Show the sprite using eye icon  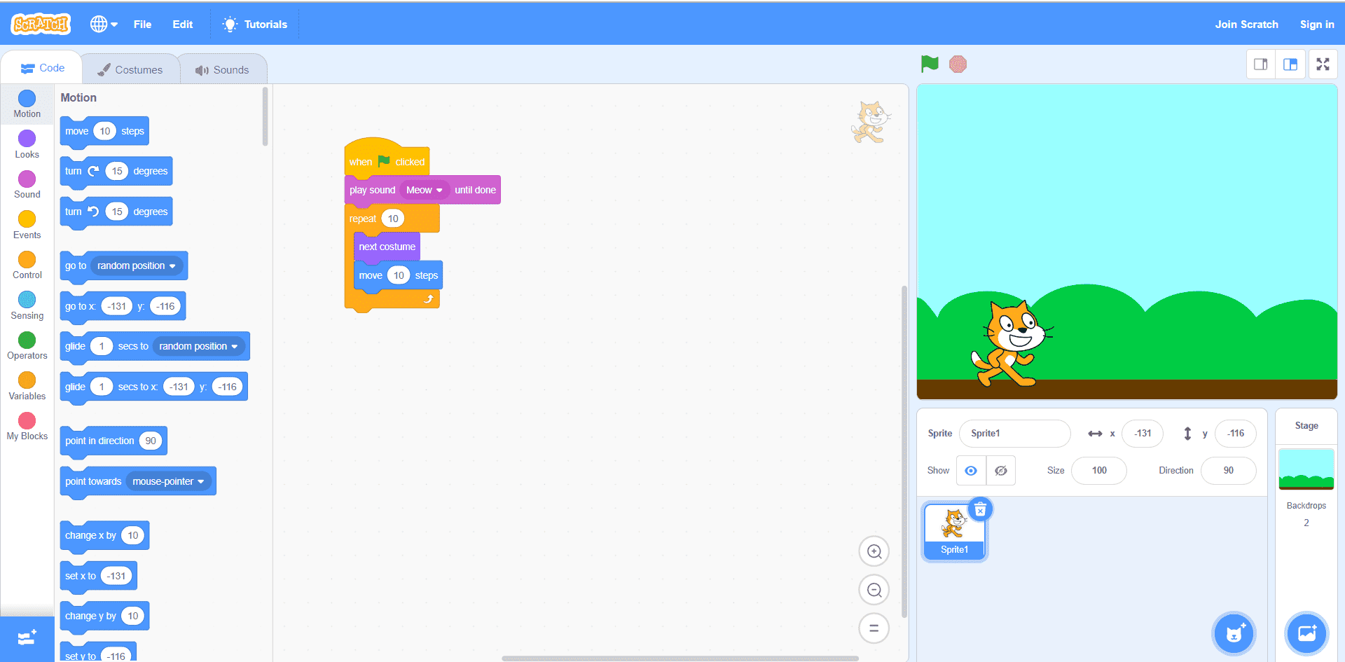click(x=971, y=471)
